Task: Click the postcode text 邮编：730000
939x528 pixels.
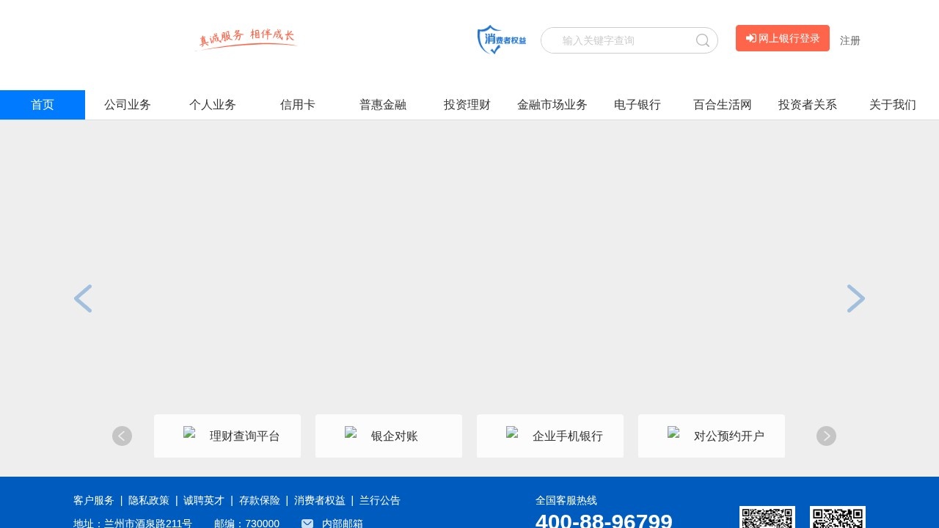Action: [246, 524]
